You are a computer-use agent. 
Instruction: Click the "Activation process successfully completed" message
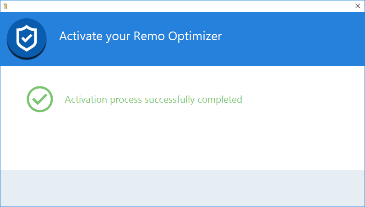coord(153,99)
